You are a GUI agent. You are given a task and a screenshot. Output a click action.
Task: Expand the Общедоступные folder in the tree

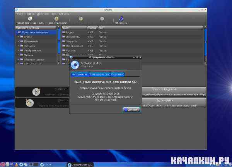[18, 60]
